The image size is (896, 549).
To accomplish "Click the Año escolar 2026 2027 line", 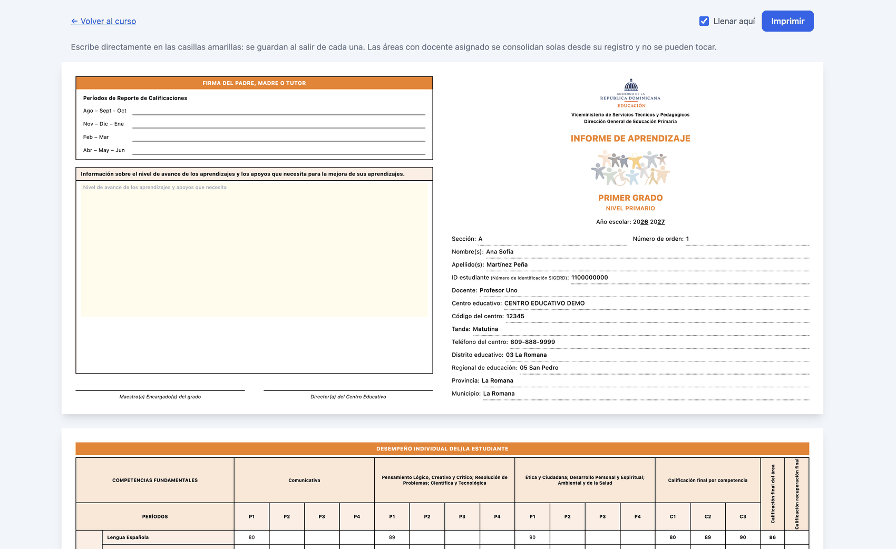I will coord(630,222).
